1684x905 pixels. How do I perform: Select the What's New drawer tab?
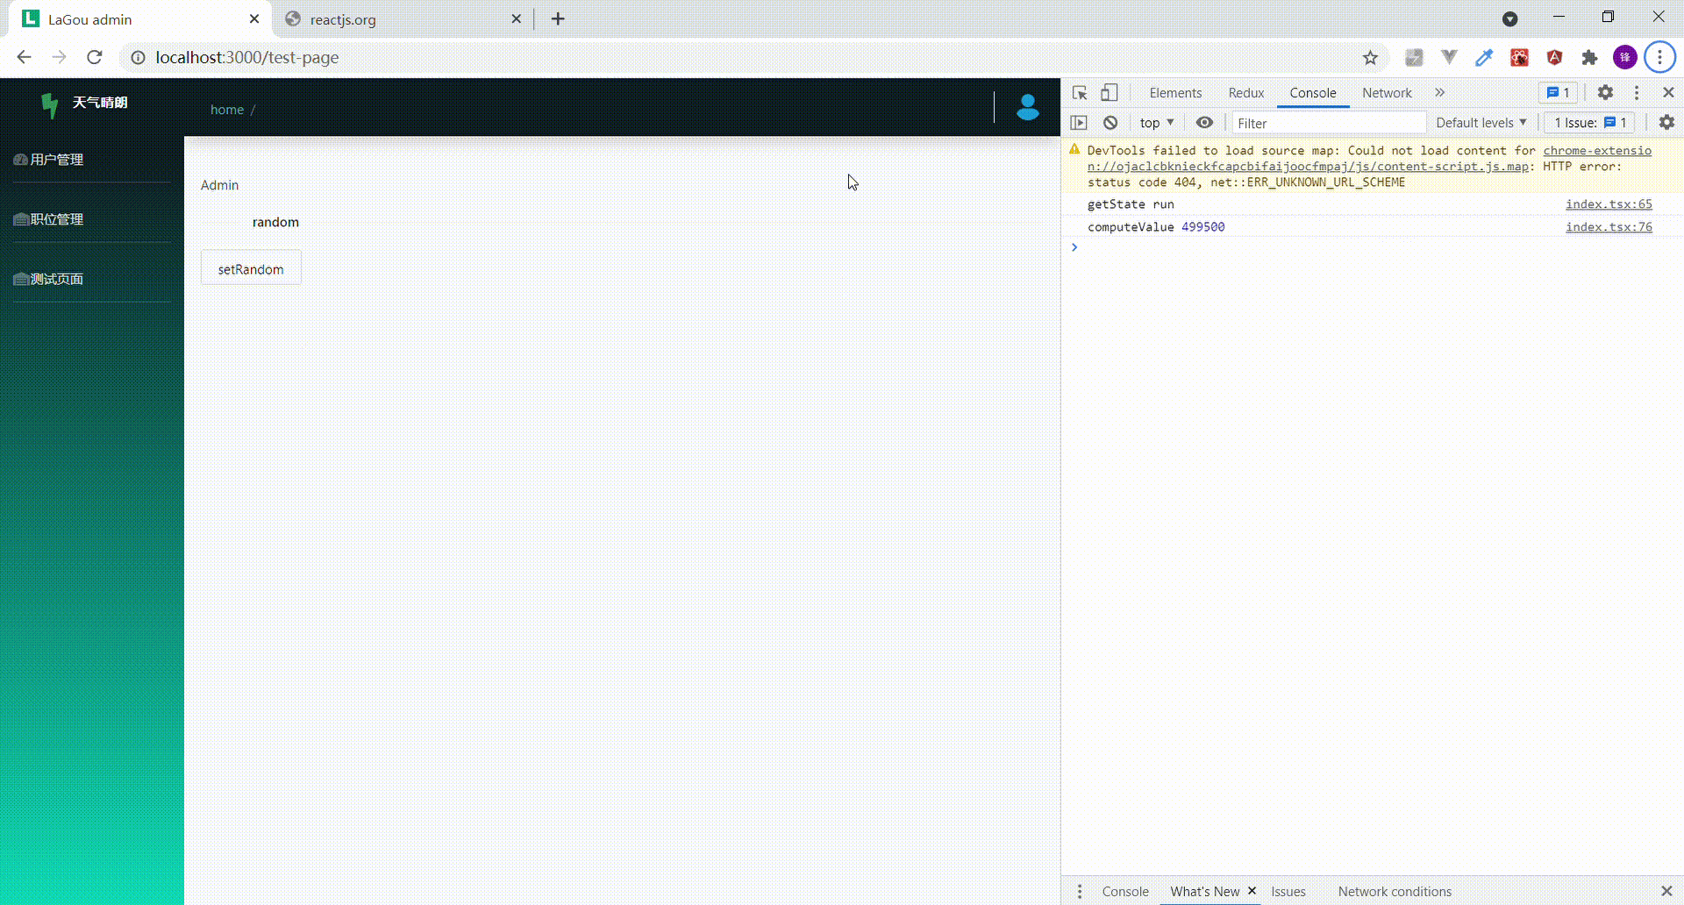point(1204,891)
